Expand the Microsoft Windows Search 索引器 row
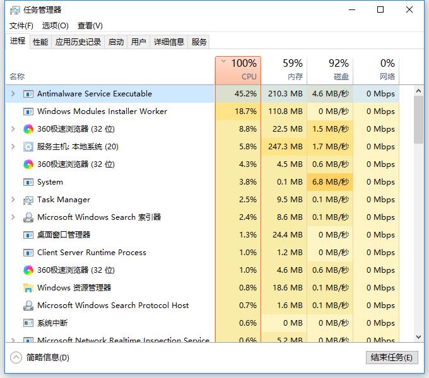The height and width of the screenshot is (378, 429). tap(13, 217)
